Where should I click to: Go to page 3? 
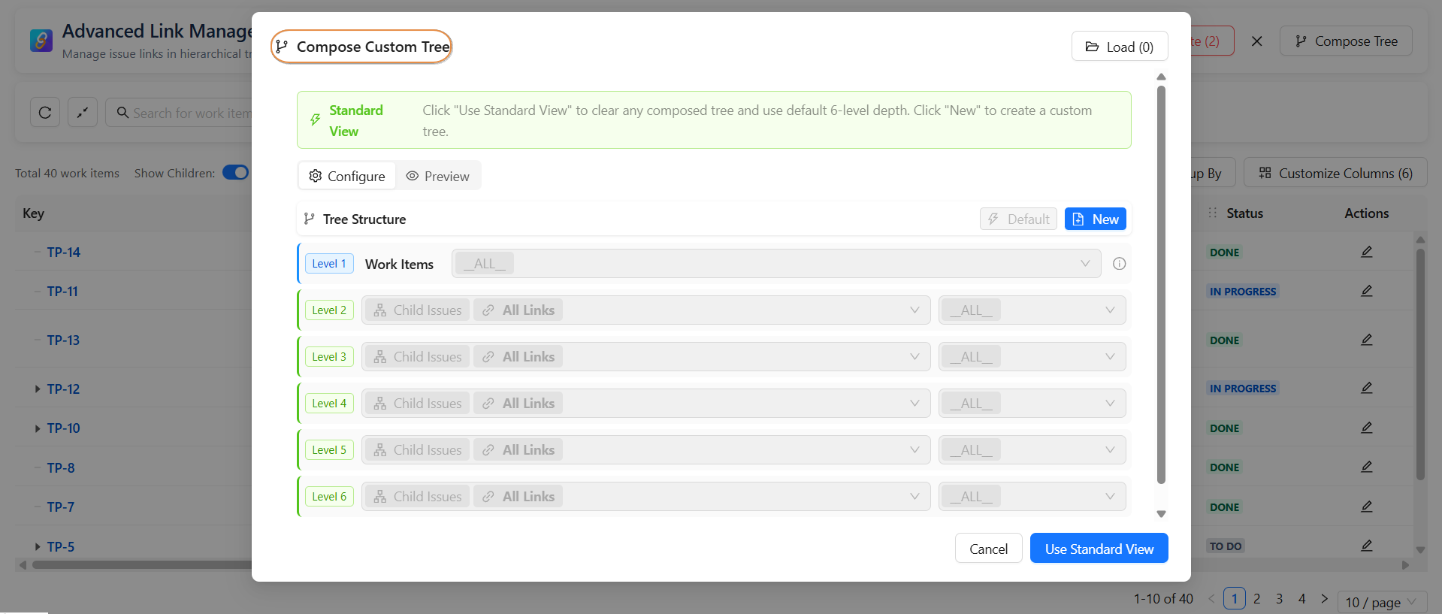1279,599
